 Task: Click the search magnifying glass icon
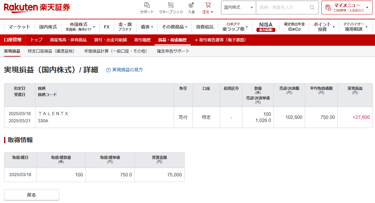coord(312,8)
